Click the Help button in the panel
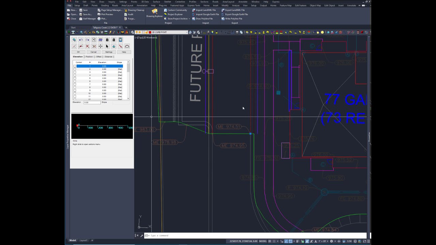This screenshot has width=436, height=245. (x=124, y=52)
